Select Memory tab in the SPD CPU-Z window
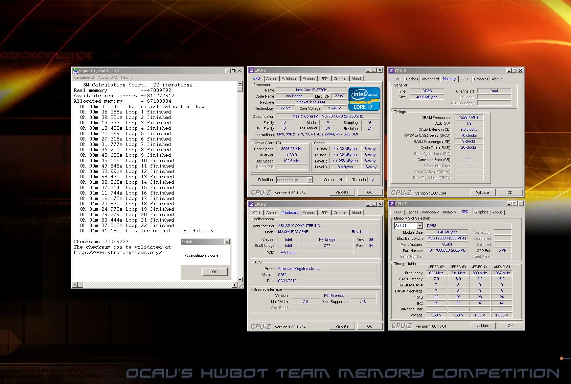Screen dimensions: 571x384 pyautogui.click(x=450, y=212)
